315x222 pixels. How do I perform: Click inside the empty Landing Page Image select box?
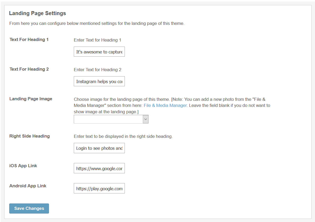(108, 119)
